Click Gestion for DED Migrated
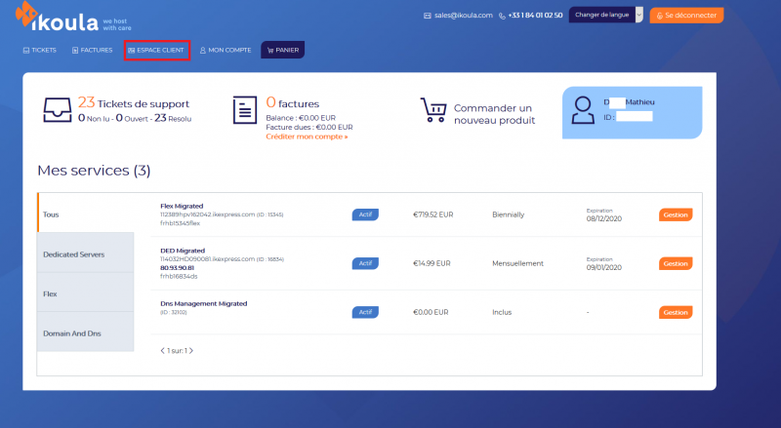This screenshot has height=428, width=781. (x=676, y=264)
